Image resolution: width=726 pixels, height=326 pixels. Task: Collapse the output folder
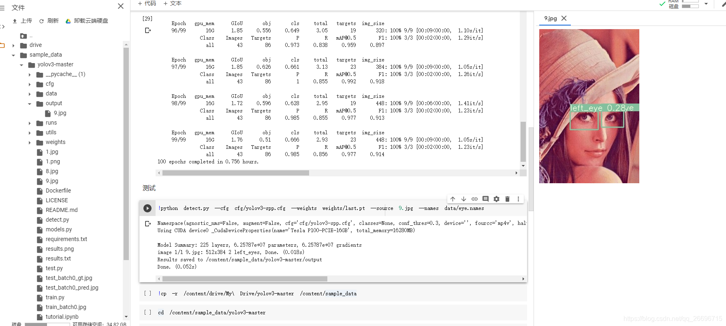pyautogui.click(x=30, y=104)
